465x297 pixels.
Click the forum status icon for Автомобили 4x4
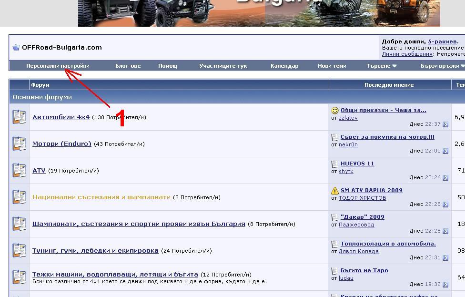(19, 117)
